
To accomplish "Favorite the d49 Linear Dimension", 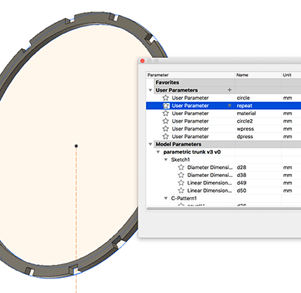I will click(x=181, y=183).
